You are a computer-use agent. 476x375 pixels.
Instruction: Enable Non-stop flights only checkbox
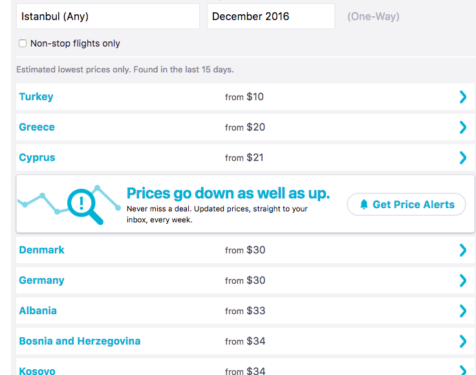click(x=23, y=43)
